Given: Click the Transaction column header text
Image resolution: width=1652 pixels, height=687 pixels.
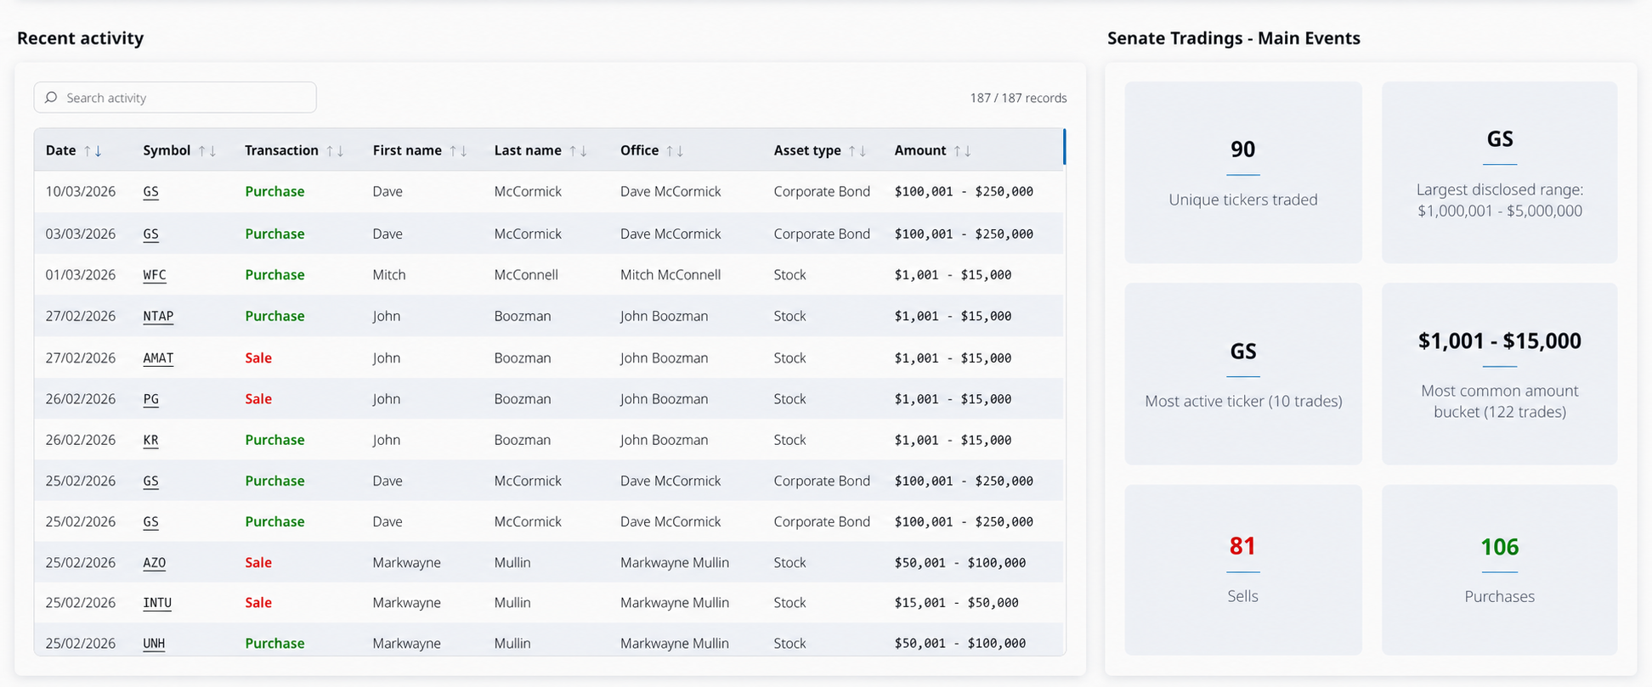Looking at the screenshot, I should pos(281,150).
